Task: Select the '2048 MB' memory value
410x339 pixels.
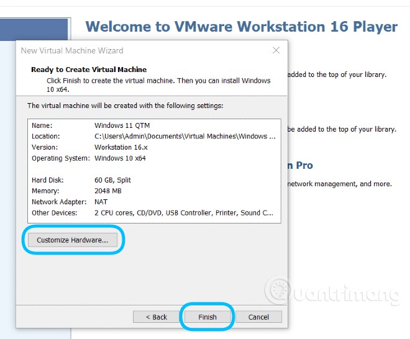Action: coord(107,191)
